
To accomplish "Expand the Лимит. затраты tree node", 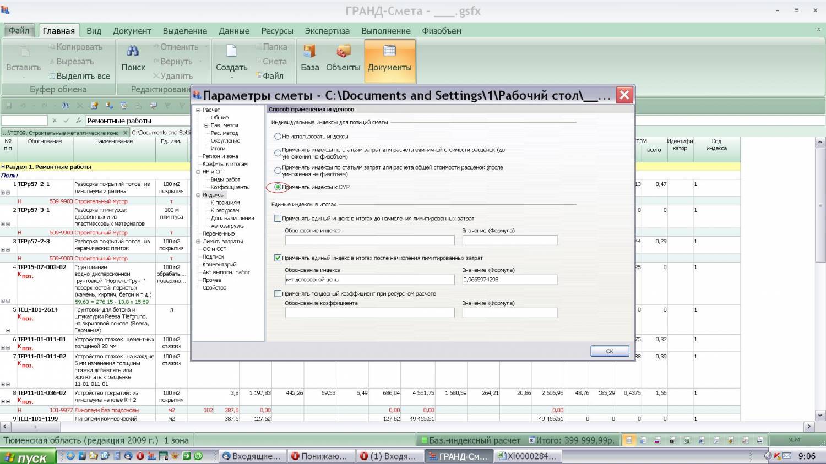I will pyautogui.click(x=198, y=242).
